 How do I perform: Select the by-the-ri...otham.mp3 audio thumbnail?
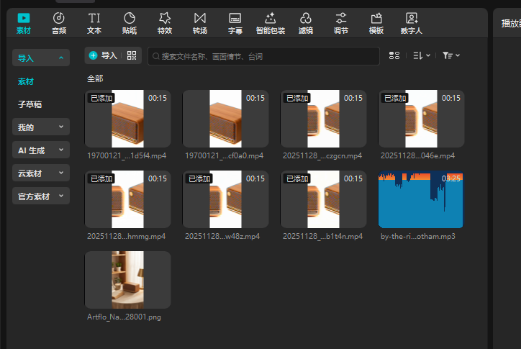(421, 199)
